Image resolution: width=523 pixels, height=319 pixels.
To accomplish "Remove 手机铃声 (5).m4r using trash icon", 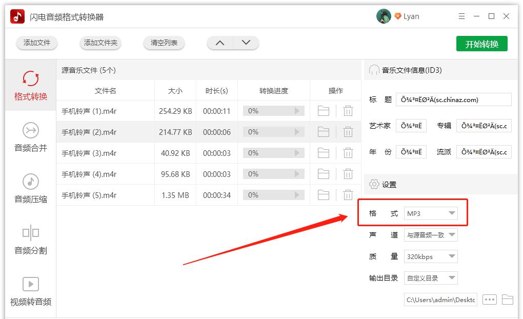I will [x=348, y=194].
